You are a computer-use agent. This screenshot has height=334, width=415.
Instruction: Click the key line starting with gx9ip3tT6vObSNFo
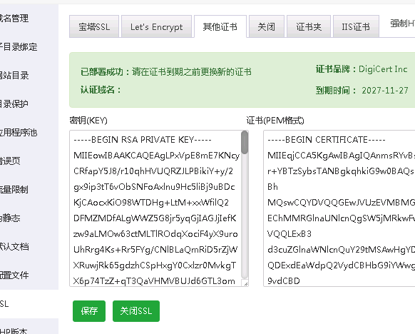click(154, 187)
